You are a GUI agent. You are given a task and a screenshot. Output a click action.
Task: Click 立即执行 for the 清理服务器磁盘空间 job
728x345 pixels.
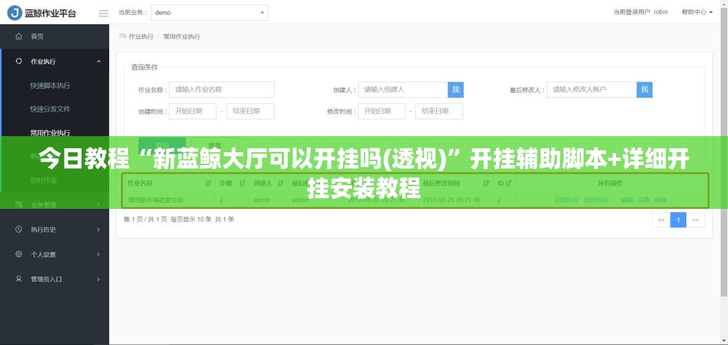coord(566,200)
